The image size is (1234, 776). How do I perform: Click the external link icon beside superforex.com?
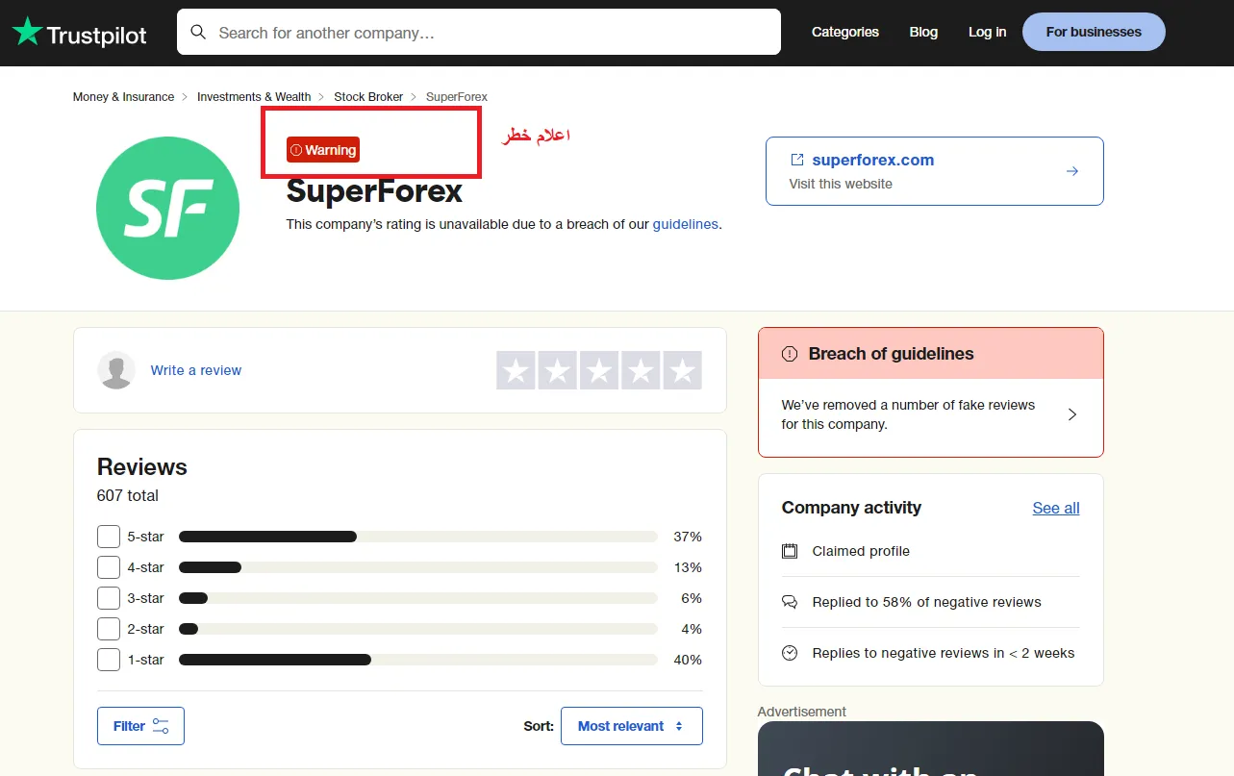[x=796, y=161]
